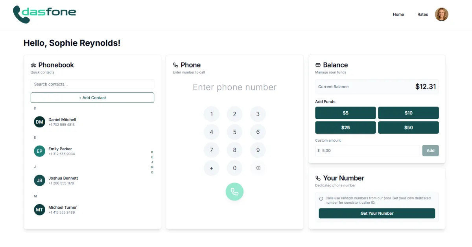Screen dimensions: 472x247
Task: Choose the $25 funds option
Action: point(345,127)
